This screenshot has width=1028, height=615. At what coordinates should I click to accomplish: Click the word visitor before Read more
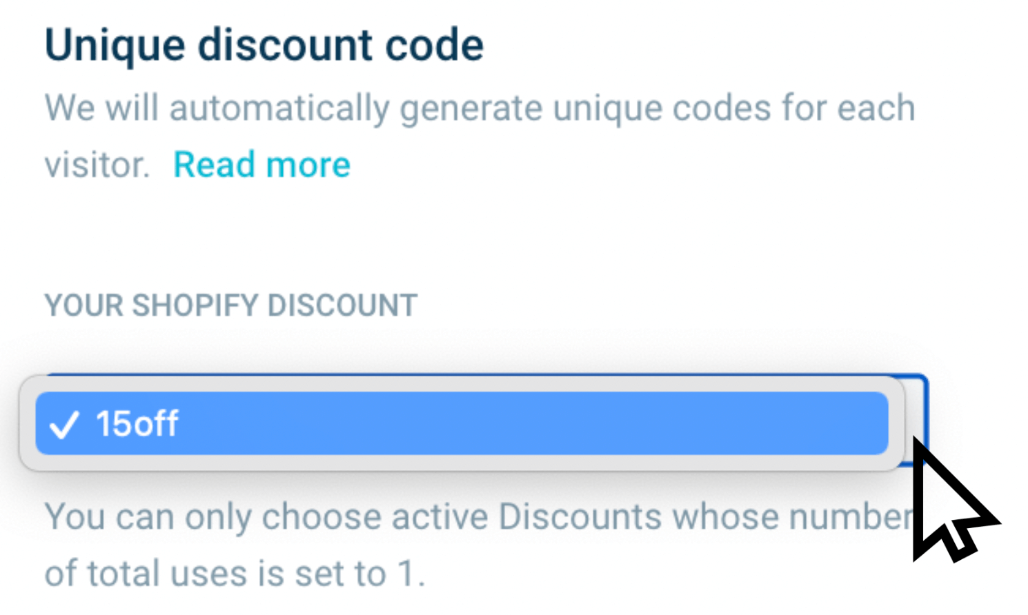click(97, 165)
